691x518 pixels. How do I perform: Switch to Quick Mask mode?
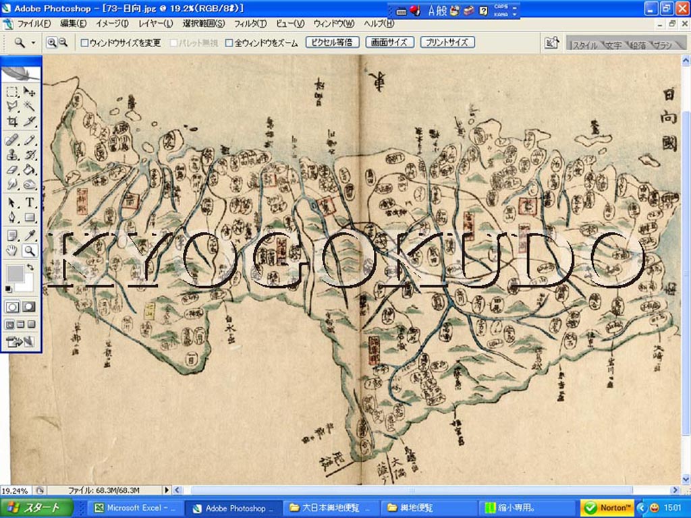[x=29, y=307]
